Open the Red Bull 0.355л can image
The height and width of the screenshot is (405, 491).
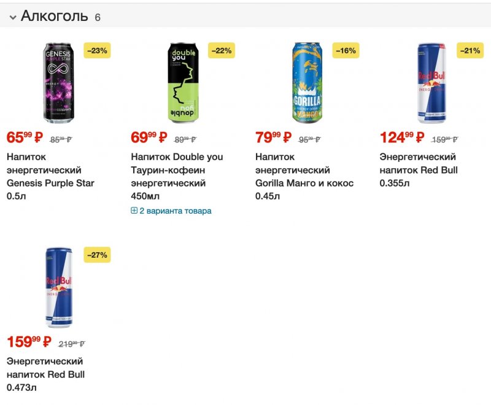click(x=431, y=83)
